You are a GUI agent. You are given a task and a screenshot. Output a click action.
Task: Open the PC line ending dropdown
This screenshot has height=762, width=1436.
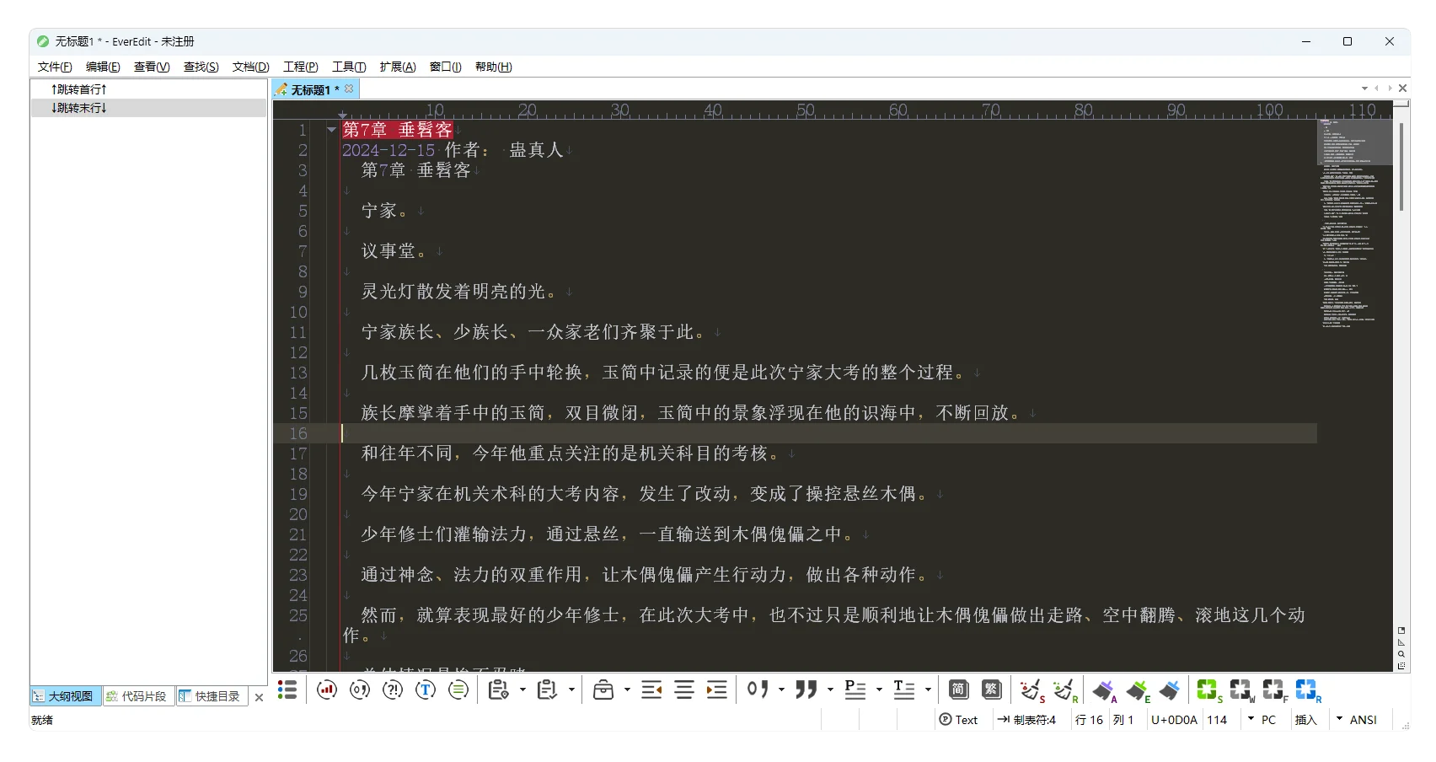click(1251, 719)
